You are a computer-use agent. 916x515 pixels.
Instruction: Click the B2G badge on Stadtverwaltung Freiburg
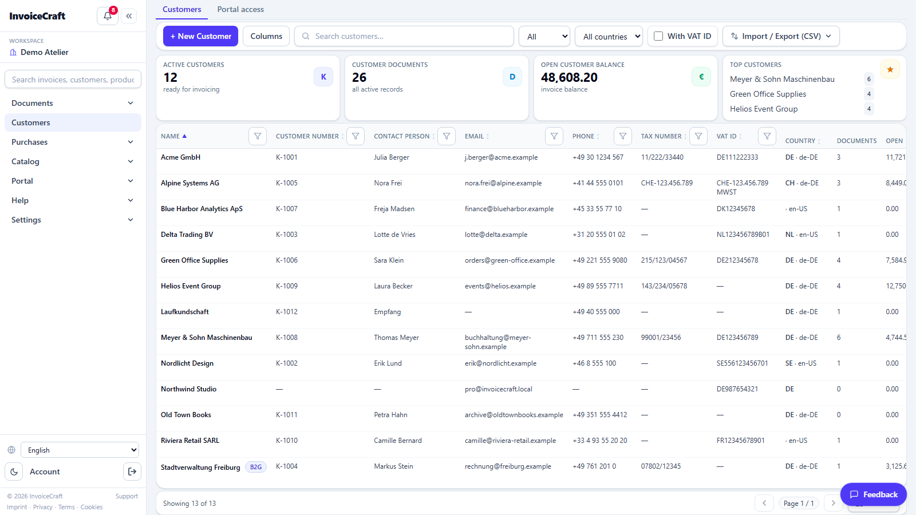pyautogui.click(x=256, y=467)
